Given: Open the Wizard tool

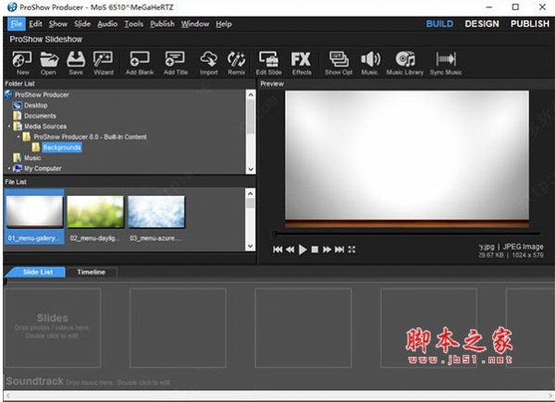Looking at the screenshot, I should pyautogui.click(x=103, y=61).
